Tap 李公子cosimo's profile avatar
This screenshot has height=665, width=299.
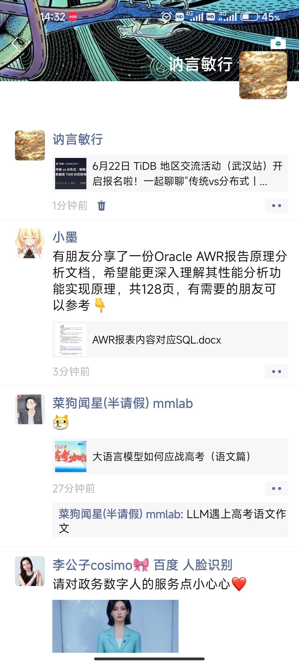tap(30, 571)
